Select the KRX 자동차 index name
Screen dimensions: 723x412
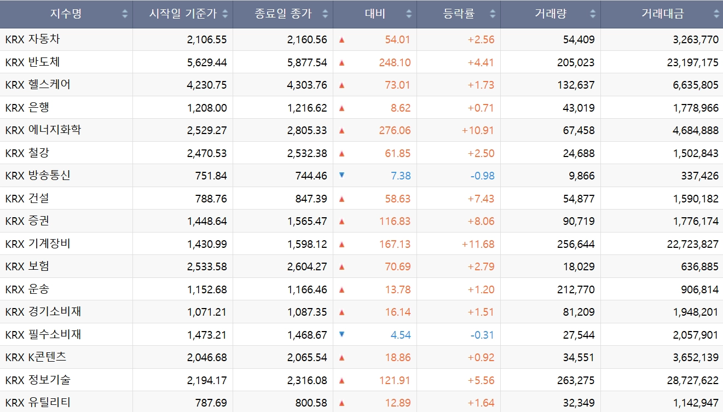tap(36, 39)
